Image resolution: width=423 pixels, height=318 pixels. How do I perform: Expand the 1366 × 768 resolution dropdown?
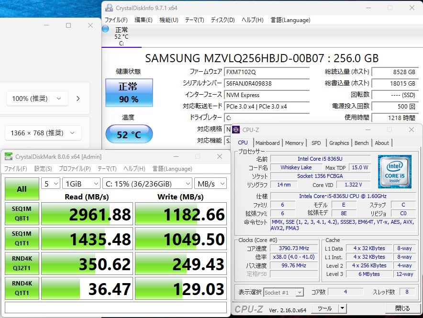coord(43,133)
